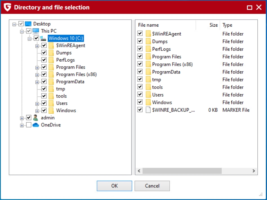This screenshot has width=267, height=200.
Task: Select the tools label in tree
Action: click(61, 96)
